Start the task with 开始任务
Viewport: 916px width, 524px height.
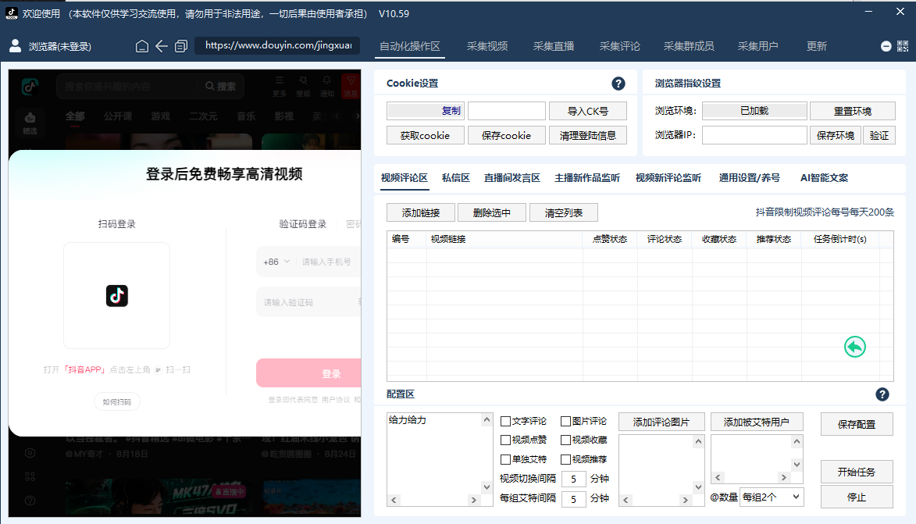(857, 472)
